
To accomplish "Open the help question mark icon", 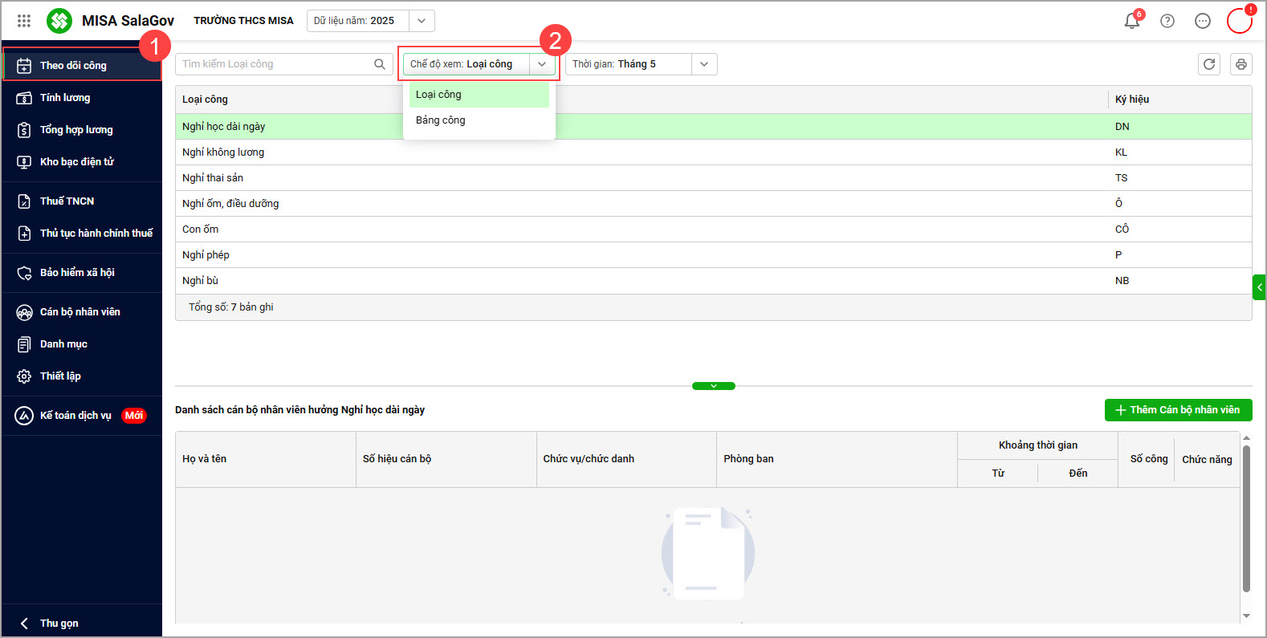I will (x=1167, y=21).
